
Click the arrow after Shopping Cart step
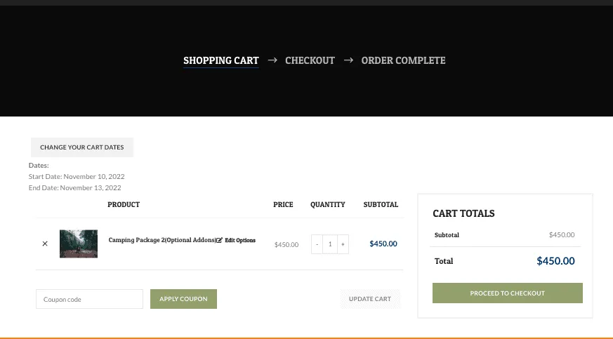(x=272, y=60)
